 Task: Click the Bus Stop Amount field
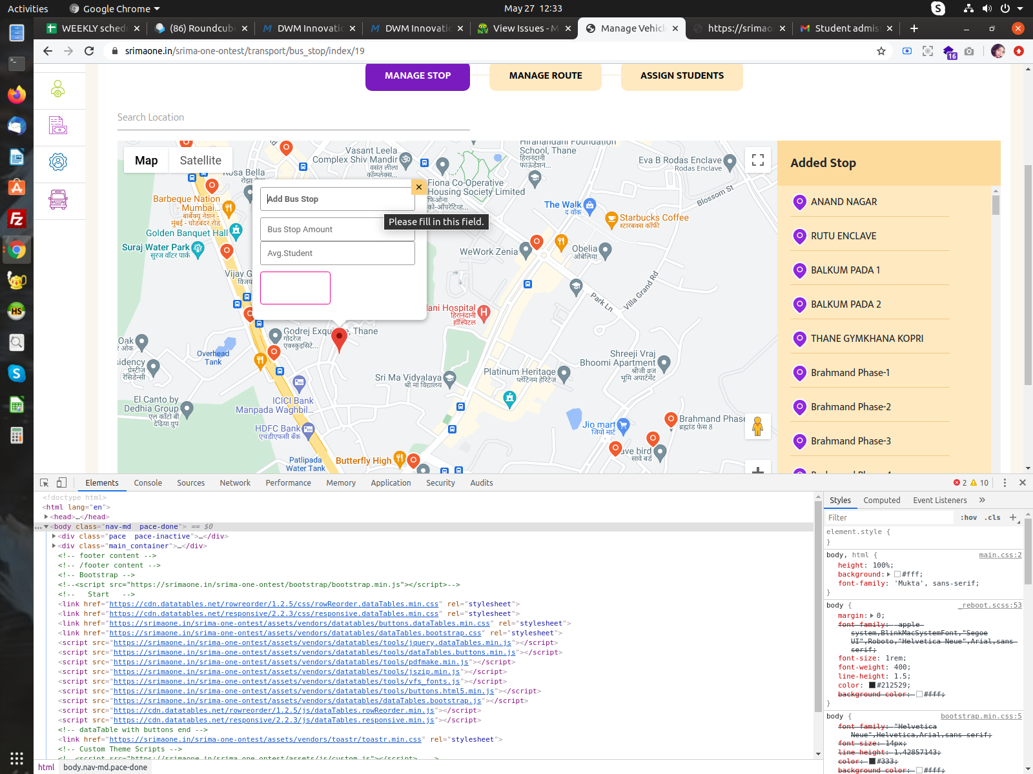(x=338, y=229)
